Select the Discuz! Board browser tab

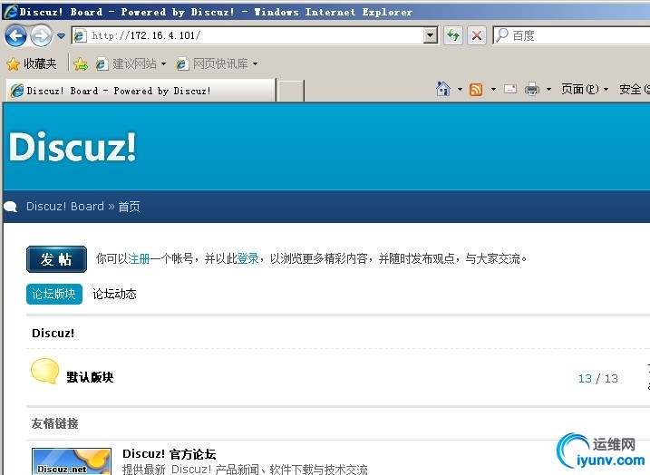(141, 91)
